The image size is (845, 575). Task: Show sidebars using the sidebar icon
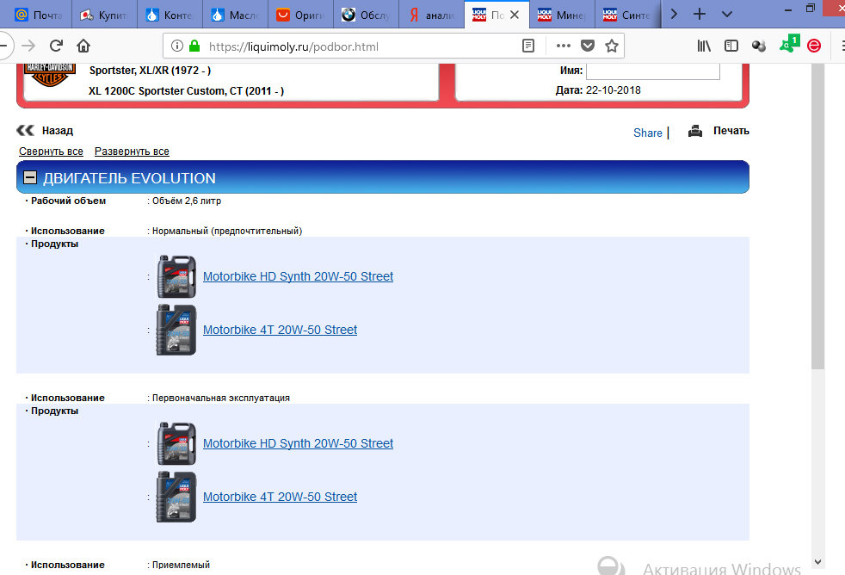(x=731, y=46)
